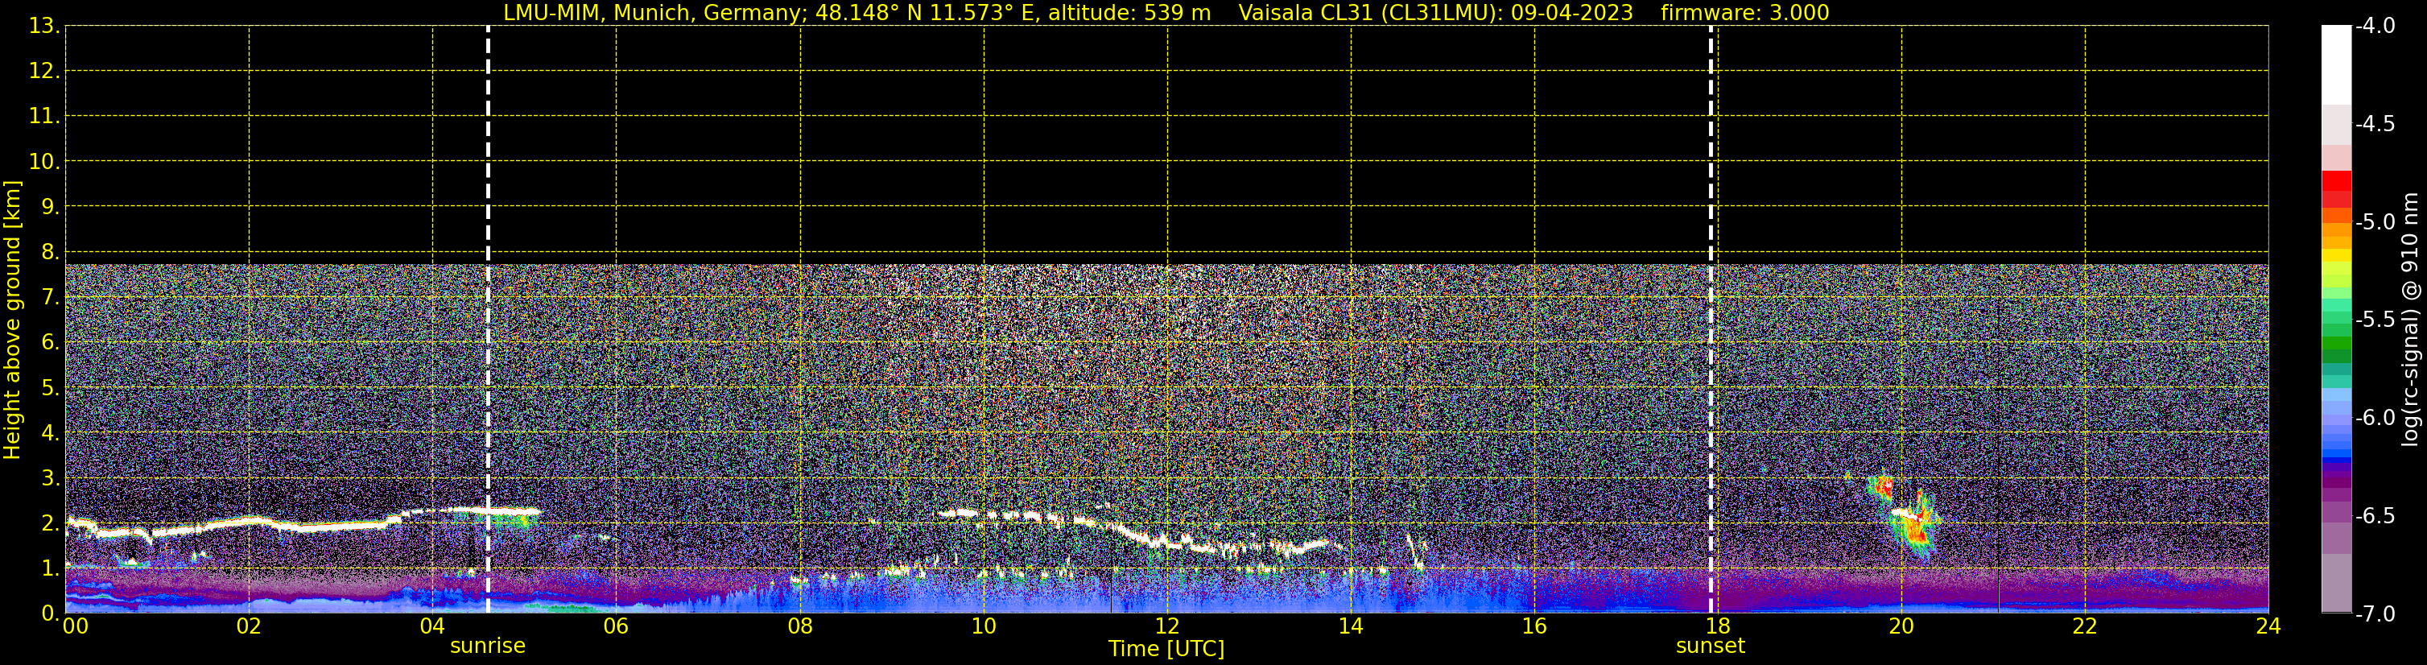Click the colorbar tick label '-6.5'
2427x665 pixels.
tap(2374, 516)
